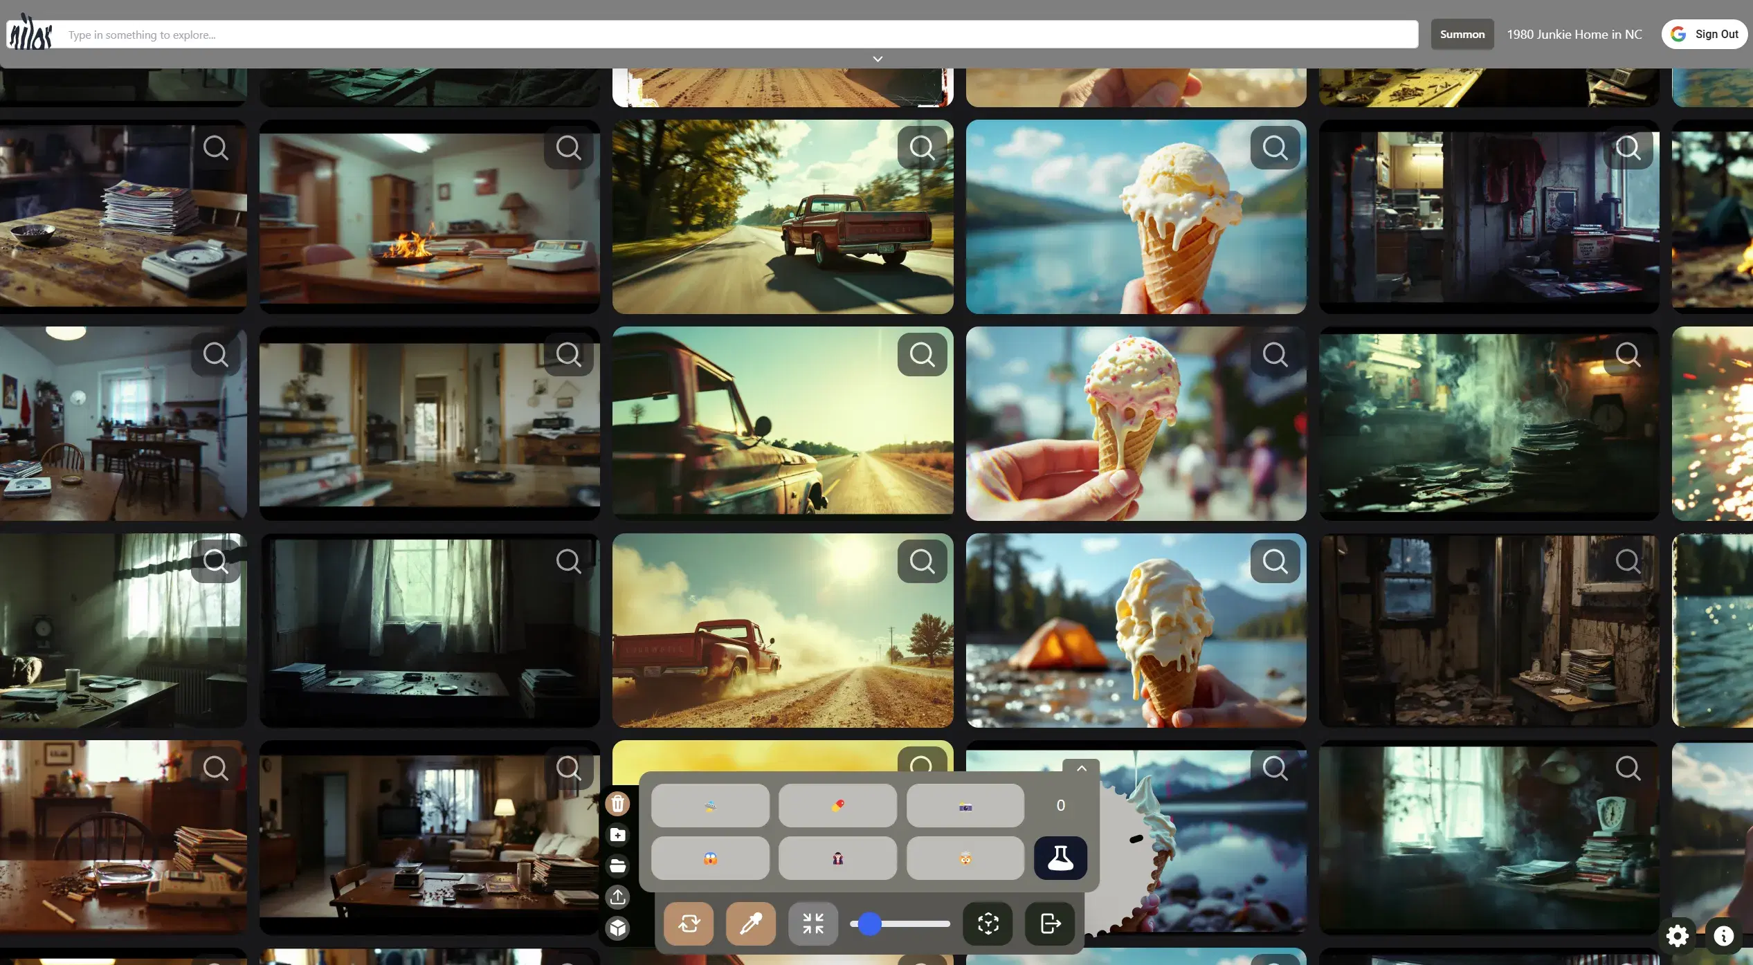Screen dimensions: 1753x965
Task: Click the new folder plus icon
Action: (617, 835)
